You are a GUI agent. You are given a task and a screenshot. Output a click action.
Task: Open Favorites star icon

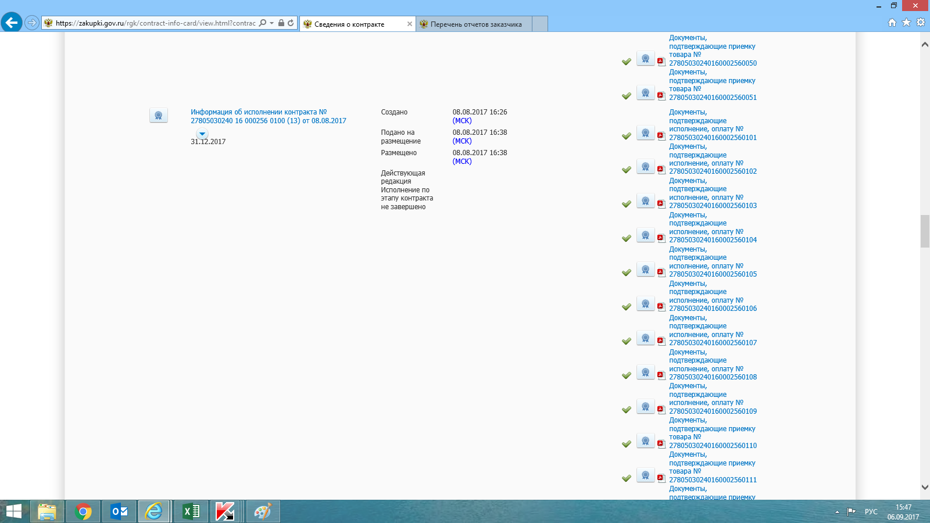pyautogui.click(x=906, y=23)
